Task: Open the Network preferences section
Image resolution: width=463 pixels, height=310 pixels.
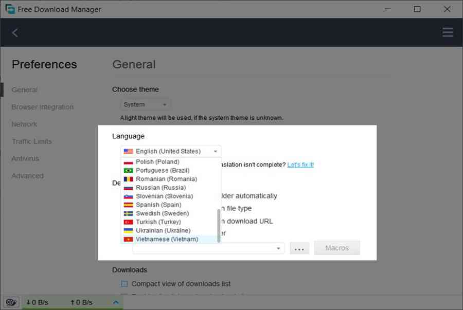Action: tap(25, 124)
